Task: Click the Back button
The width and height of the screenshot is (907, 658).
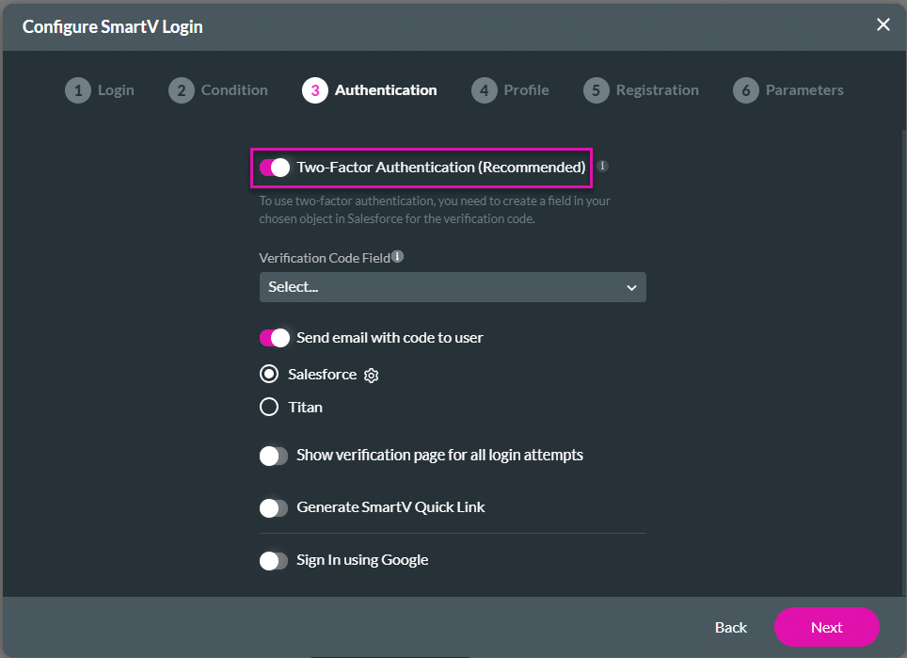Action: pos(731,627)
